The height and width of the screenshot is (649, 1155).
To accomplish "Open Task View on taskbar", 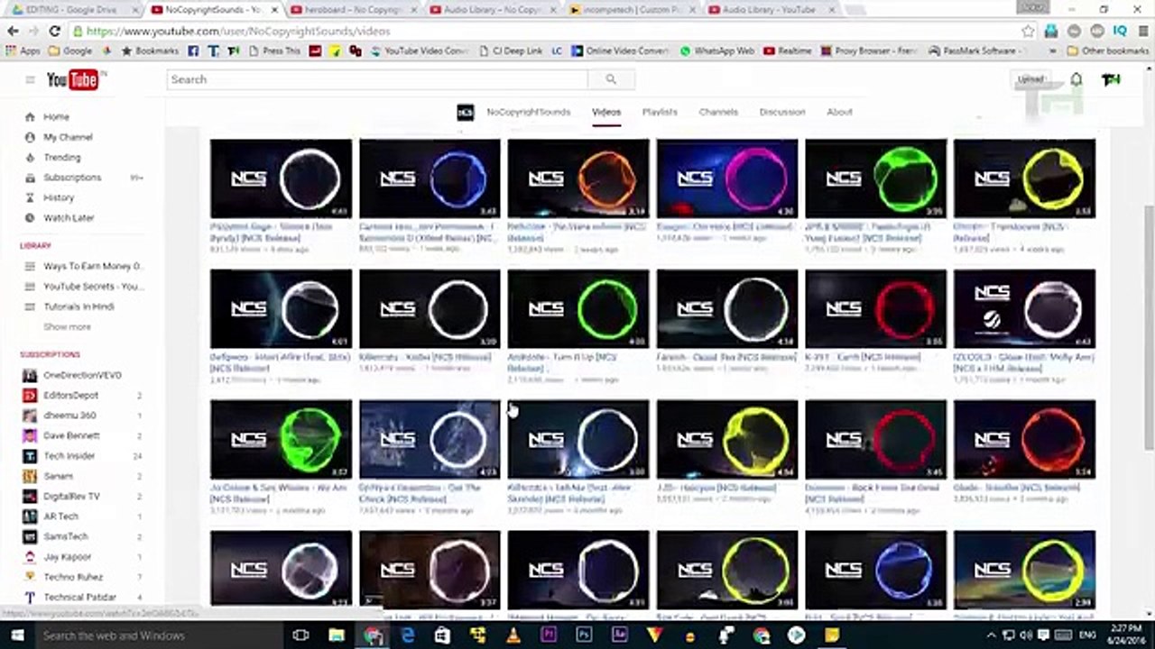I will coord(302,635).
